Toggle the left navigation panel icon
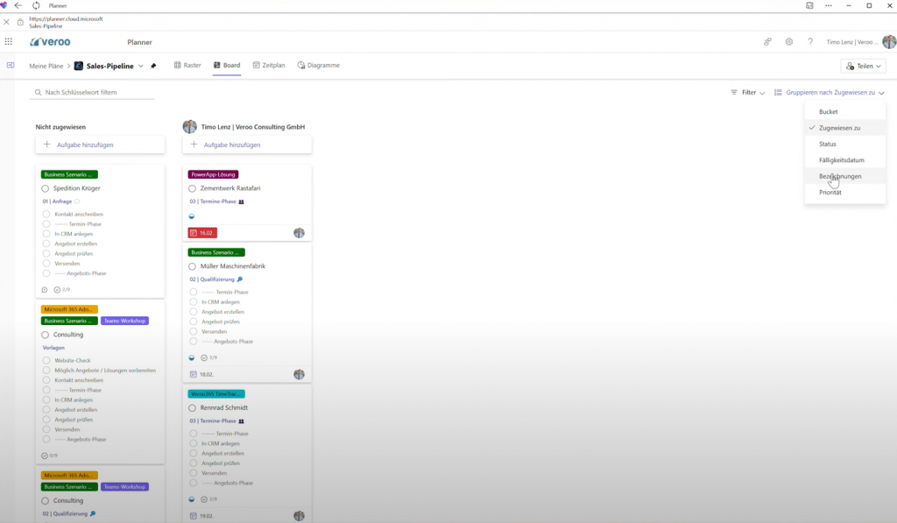The image size is (897, 523). [x=11, y=65]
